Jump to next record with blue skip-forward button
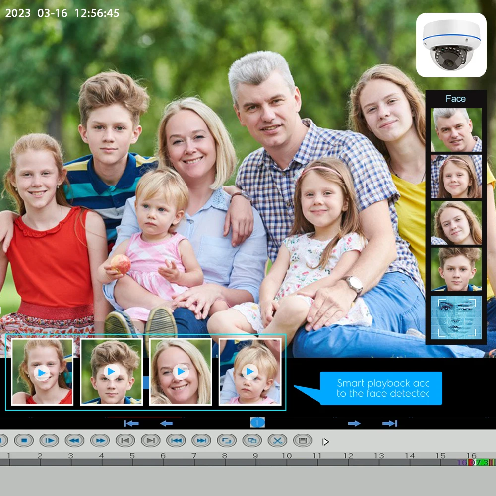The width and height of the screenshot is (496, 496). tap(201, 440)
